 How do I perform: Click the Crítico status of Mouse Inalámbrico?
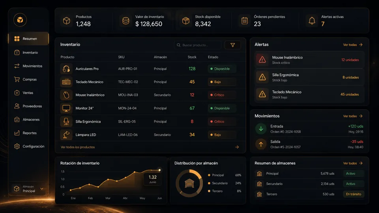pyautogui.click(x=222, y=95)
